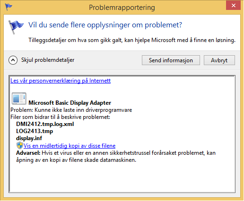This screenshot has width=244, height=201.
Task: Select the display.inf file name
Action: click(x=29, y=138)
